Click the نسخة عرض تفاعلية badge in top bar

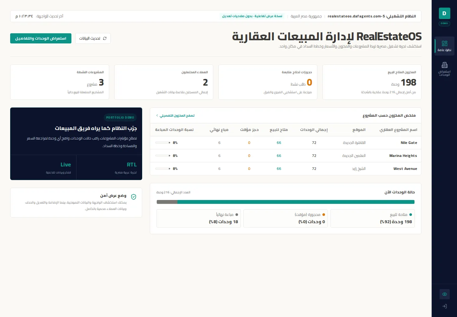(x=252, y=16)
